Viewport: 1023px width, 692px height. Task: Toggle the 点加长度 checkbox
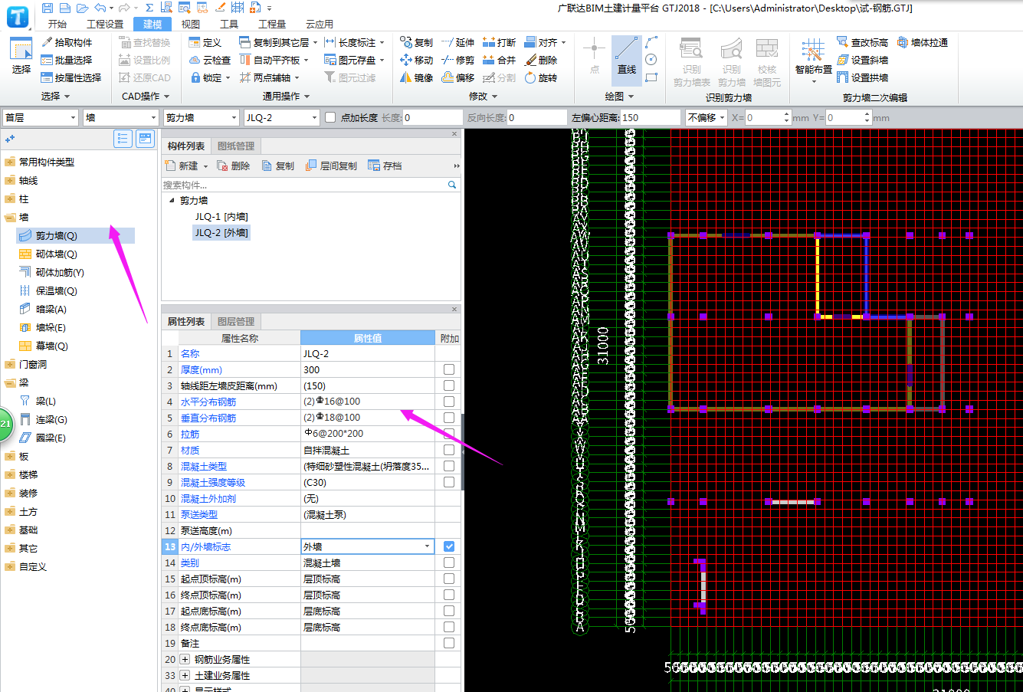330,117
